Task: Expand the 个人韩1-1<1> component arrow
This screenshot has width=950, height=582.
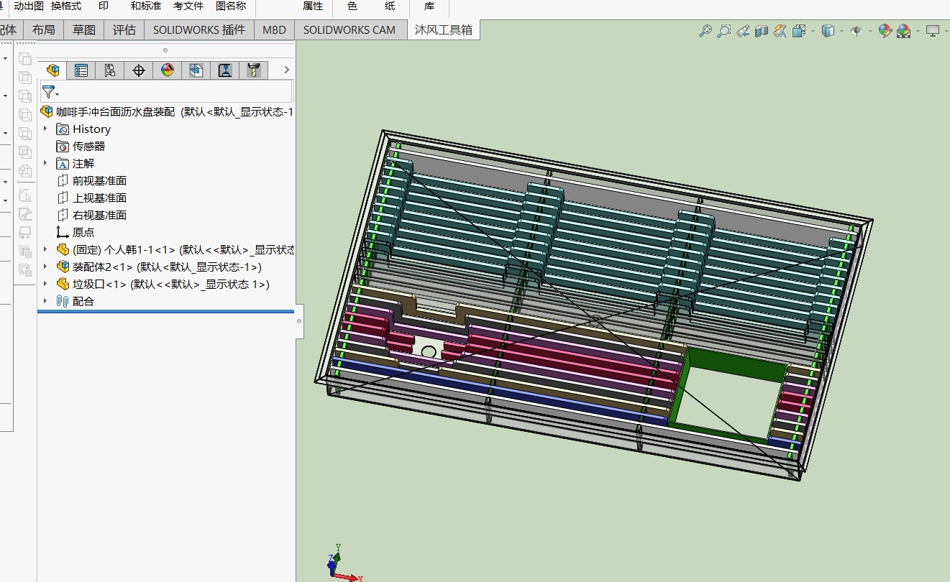Action: coord(45,249)
